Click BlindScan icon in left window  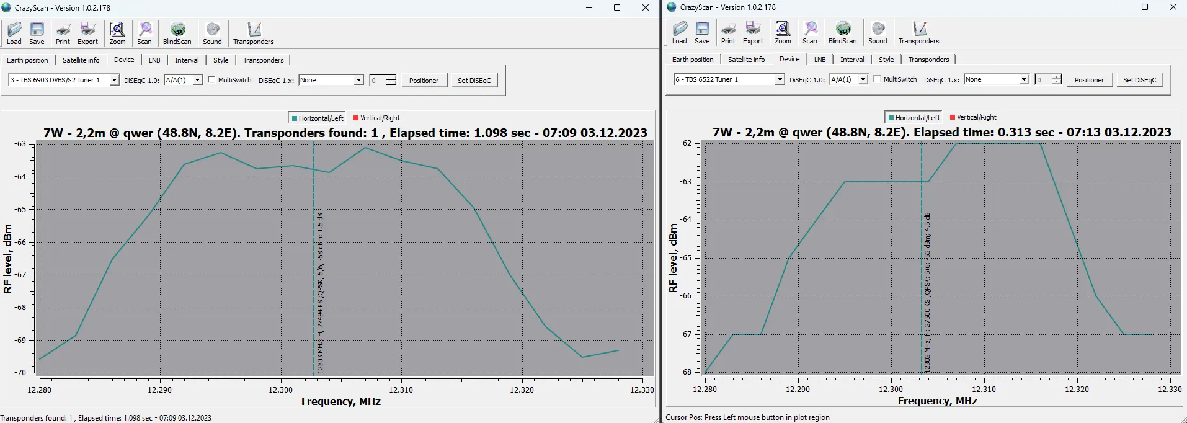click(x=177, y=33)
